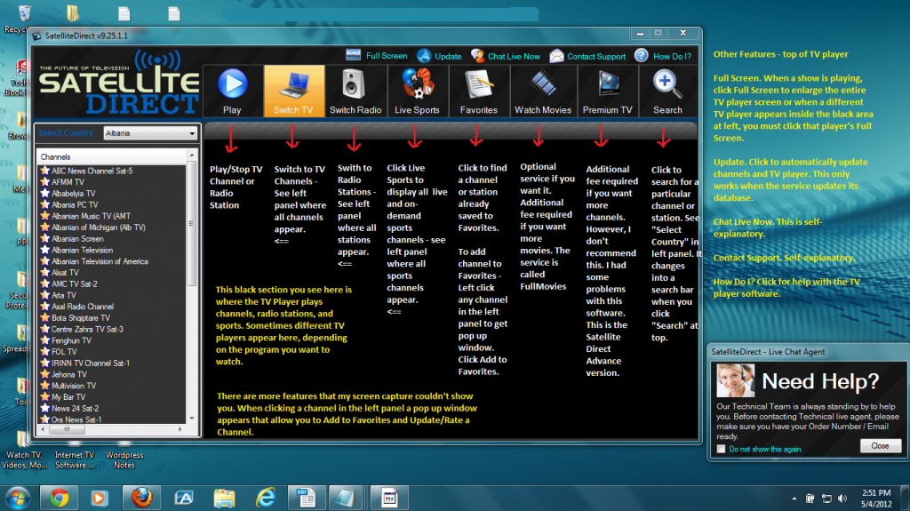Select Albania PC TV channel
This screenshot has height=511, width=910.
click(75, 204)
